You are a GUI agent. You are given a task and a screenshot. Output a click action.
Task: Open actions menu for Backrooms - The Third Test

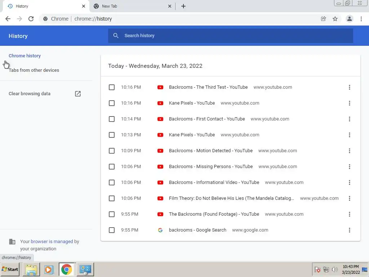(350, 87)
